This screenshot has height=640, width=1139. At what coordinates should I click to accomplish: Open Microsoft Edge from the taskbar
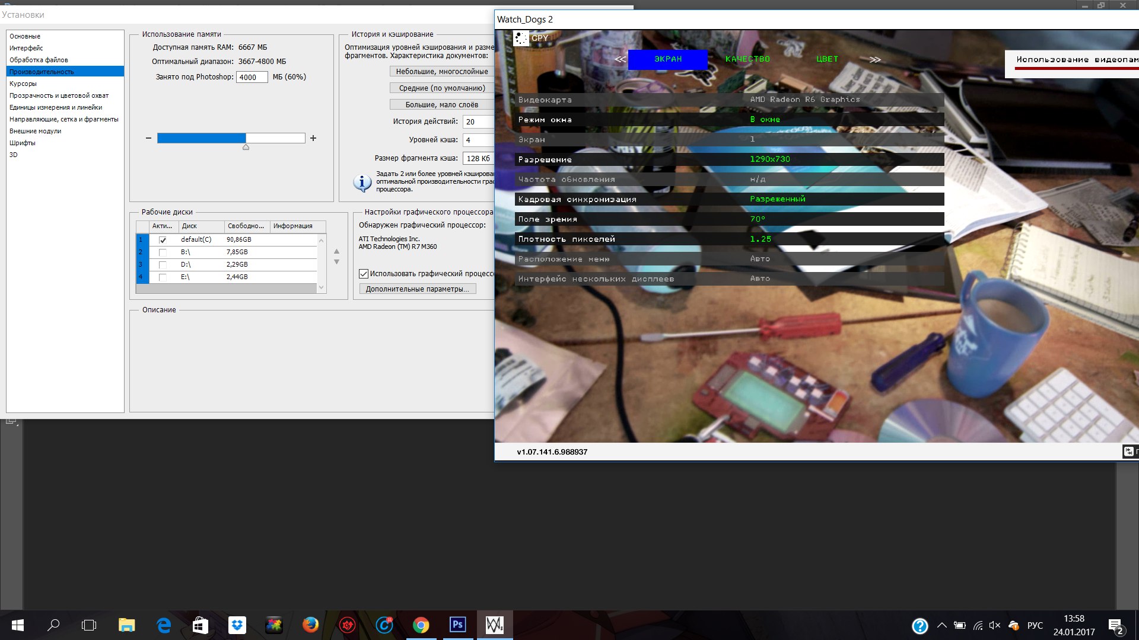pos(164,625)
